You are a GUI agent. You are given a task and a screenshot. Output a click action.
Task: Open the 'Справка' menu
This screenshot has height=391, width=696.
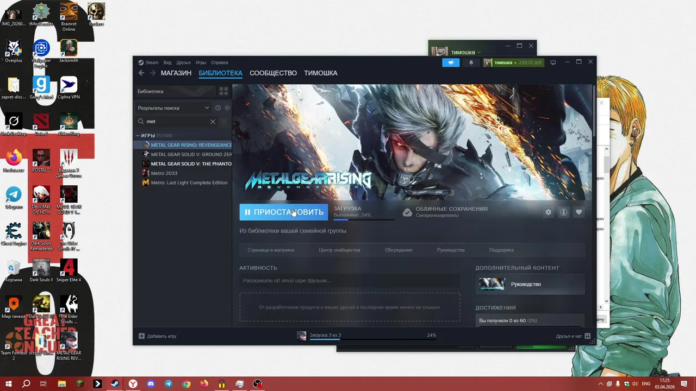(x=220, y=62)
